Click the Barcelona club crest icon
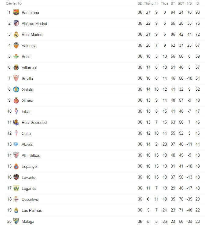 pyautogui.click(x=16, y=13)
